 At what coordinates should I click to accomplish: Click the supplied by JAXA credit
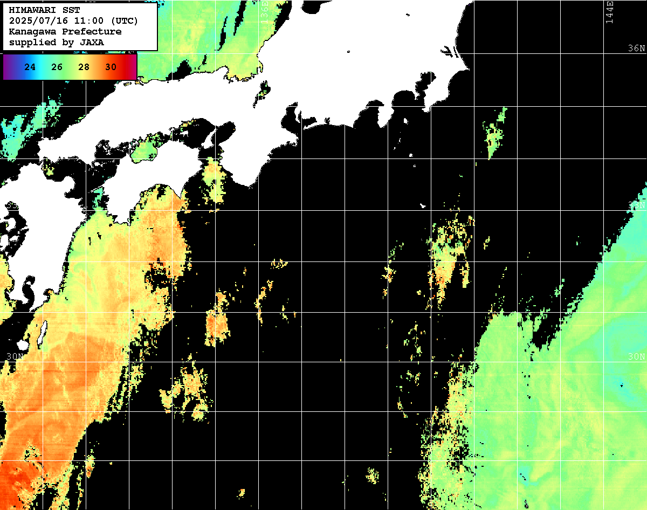point(57,42)
